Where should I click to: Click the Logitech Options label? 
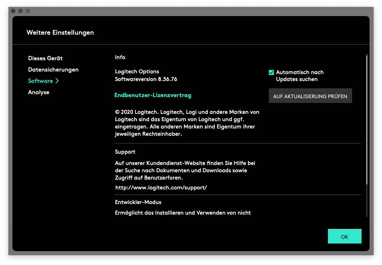[137, 72]
